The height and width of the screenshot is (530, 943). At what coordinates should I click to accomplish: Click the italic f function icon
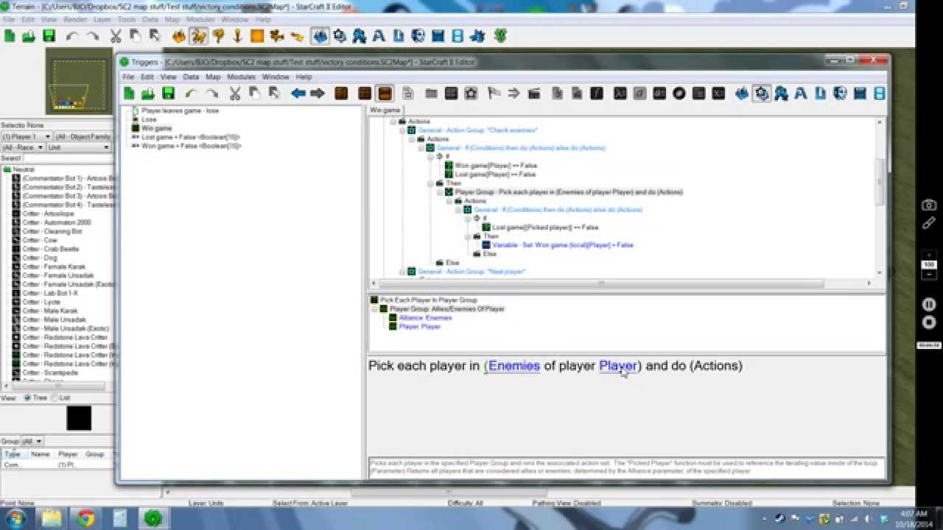[x=597, y=93]
